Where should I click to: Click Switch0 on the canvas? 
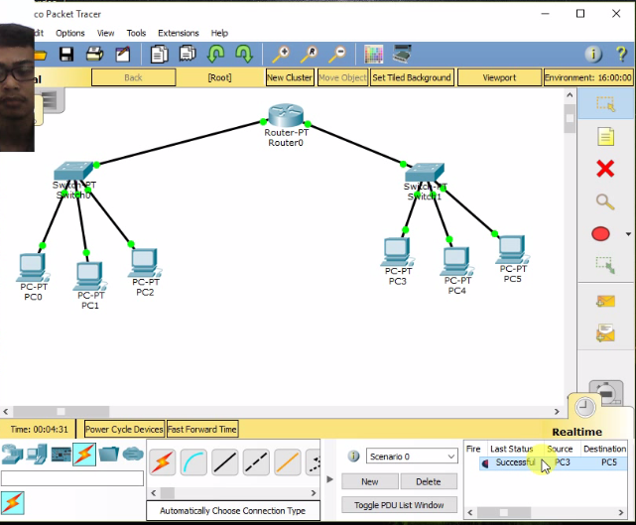tap(73, 171)
